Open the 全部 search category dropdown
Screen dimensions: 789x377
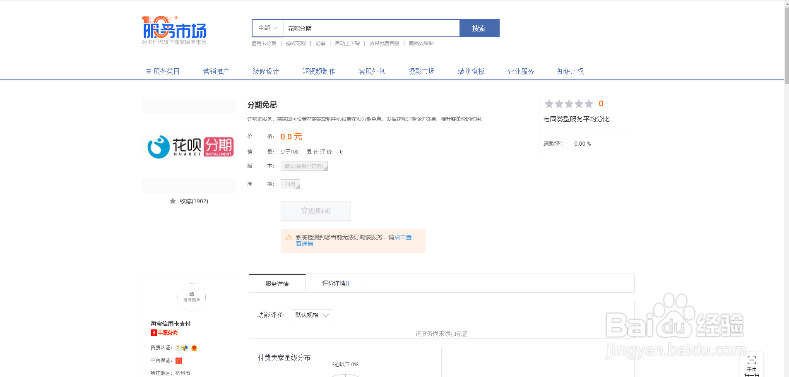point(267,28)
